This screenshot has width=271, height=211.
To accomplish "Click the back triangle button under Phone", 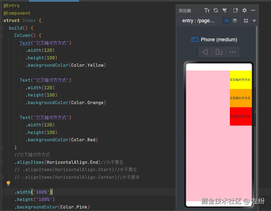I will coord(205,52).
